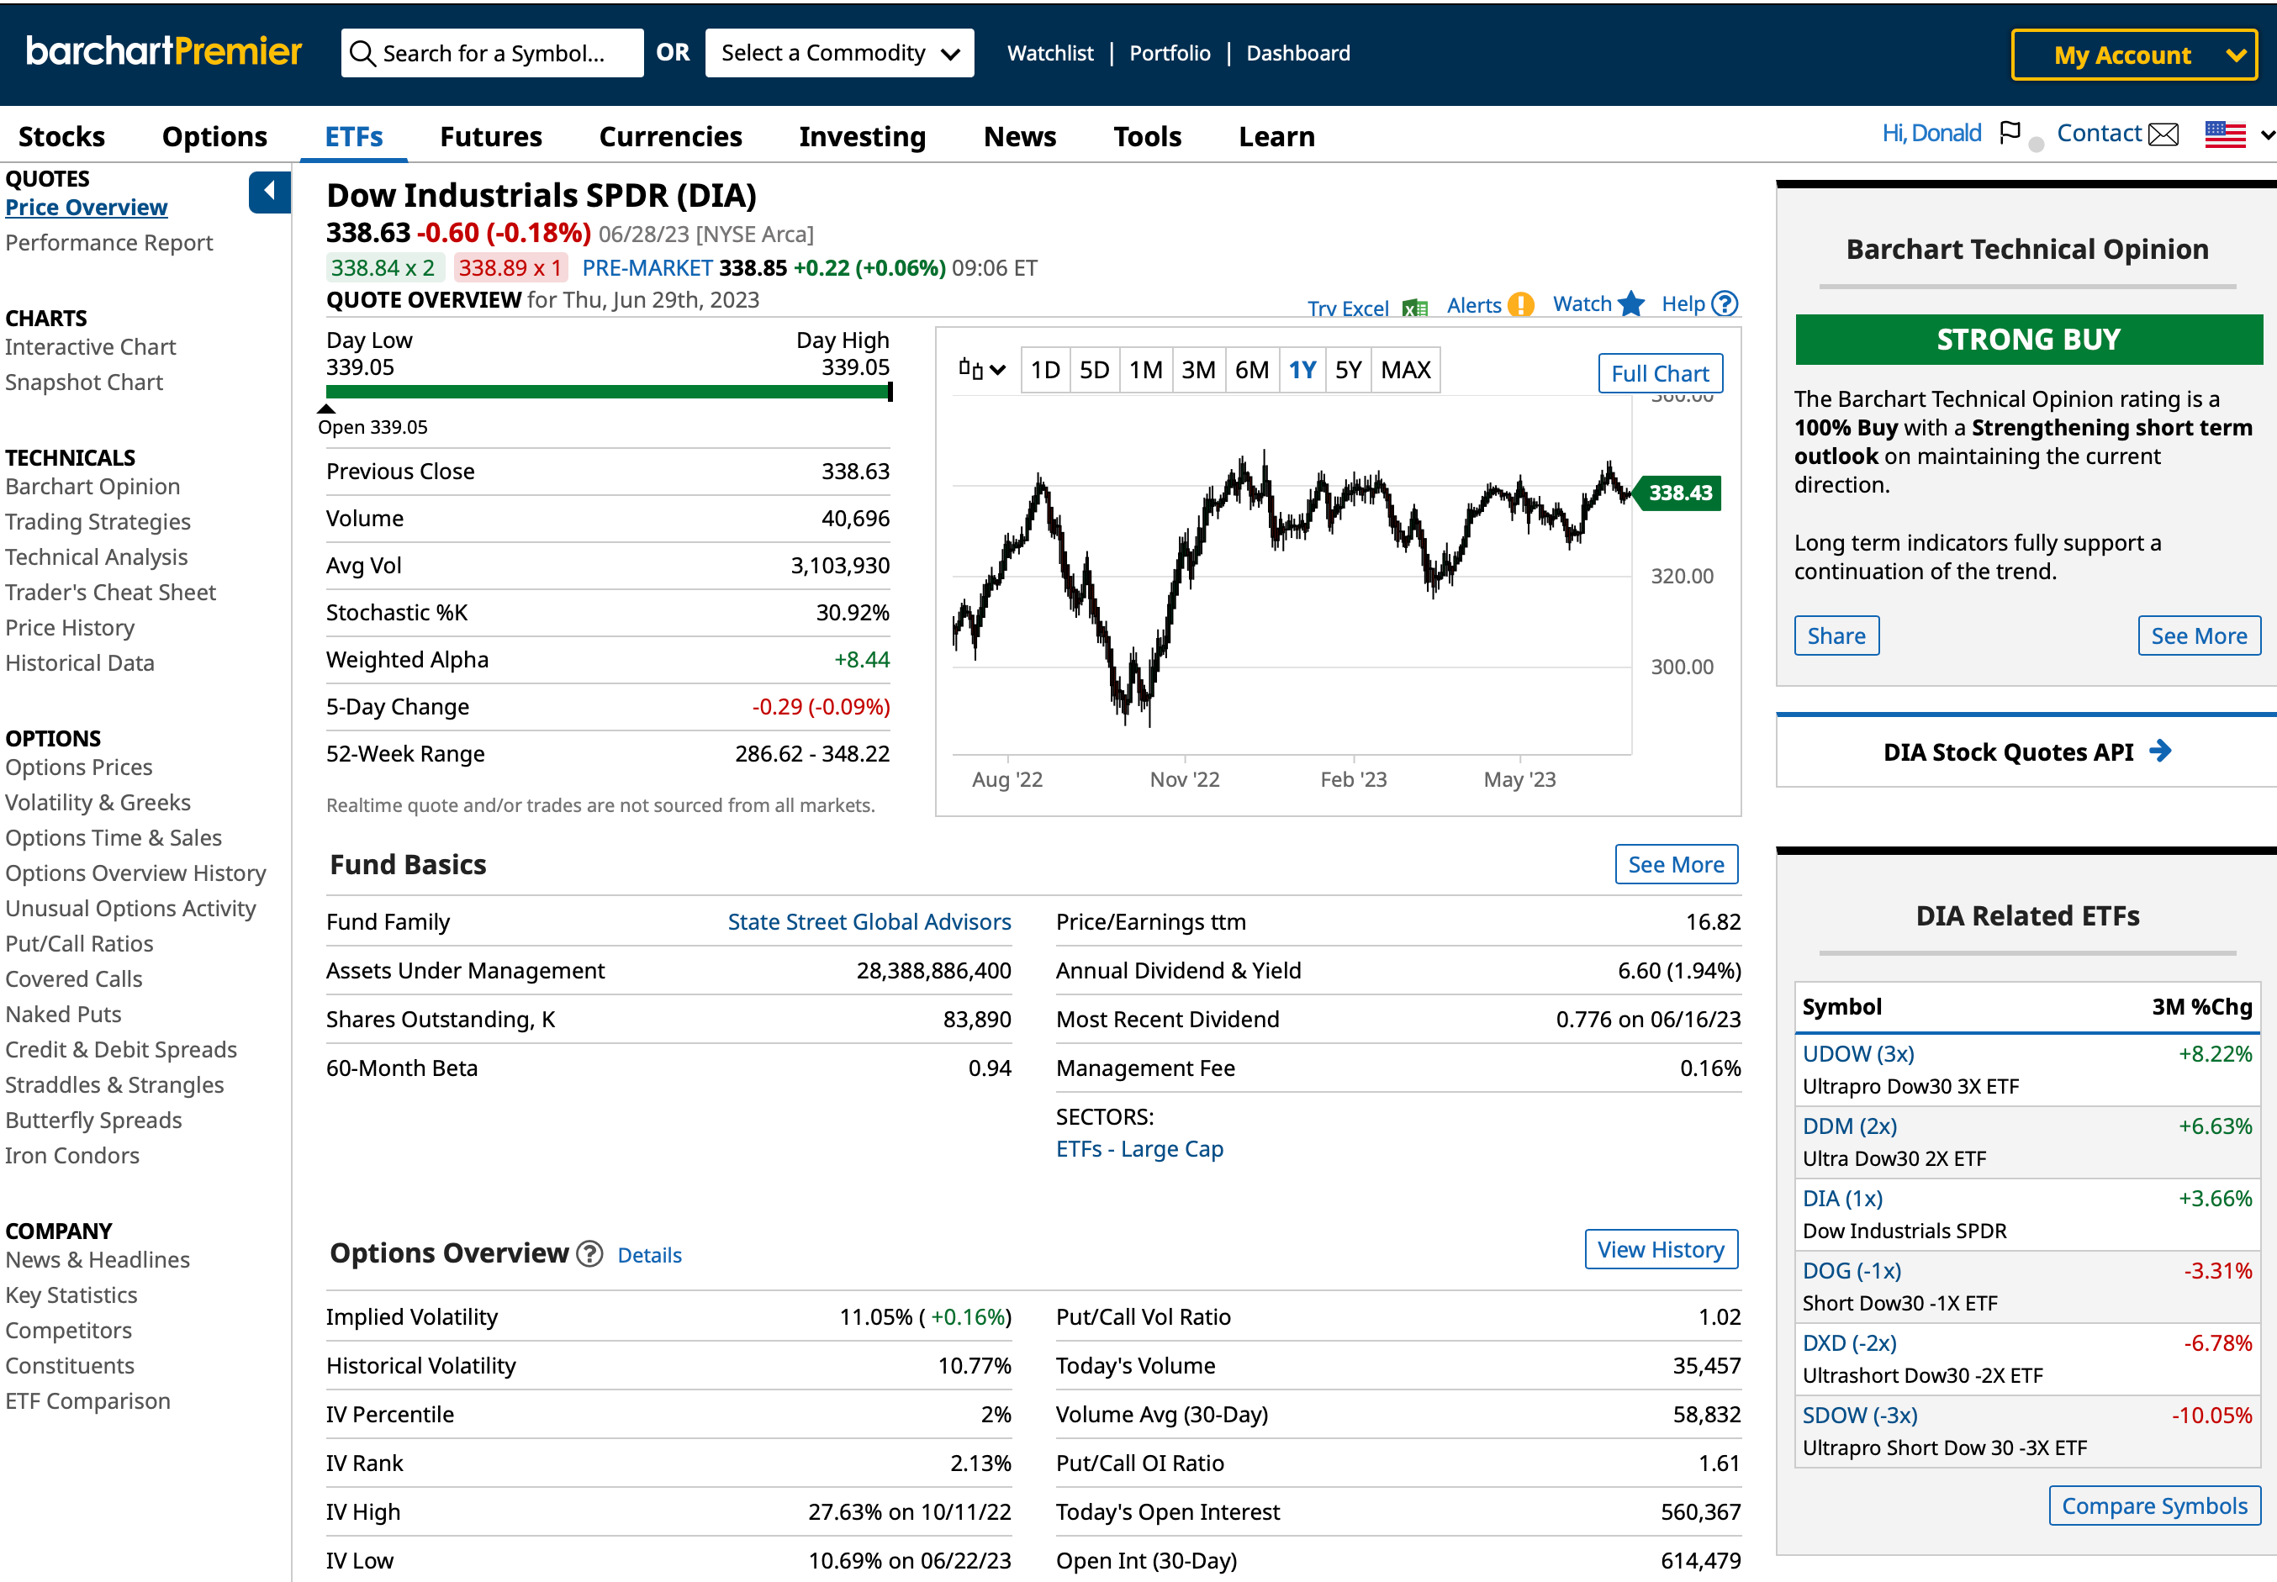Open Unusual Options Activity in sidebar

(x=129, y=908)
